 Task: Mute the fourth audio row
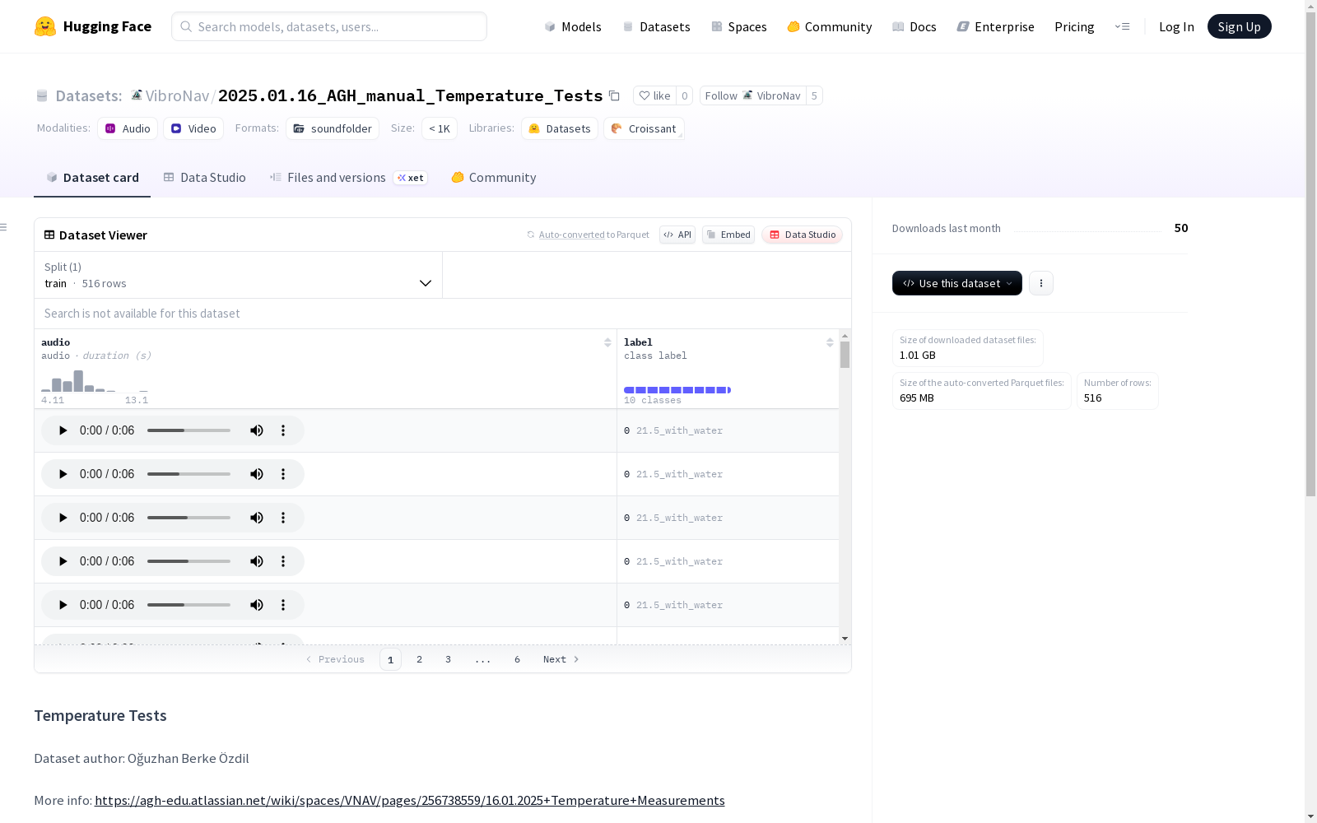[x=257, y=561]
